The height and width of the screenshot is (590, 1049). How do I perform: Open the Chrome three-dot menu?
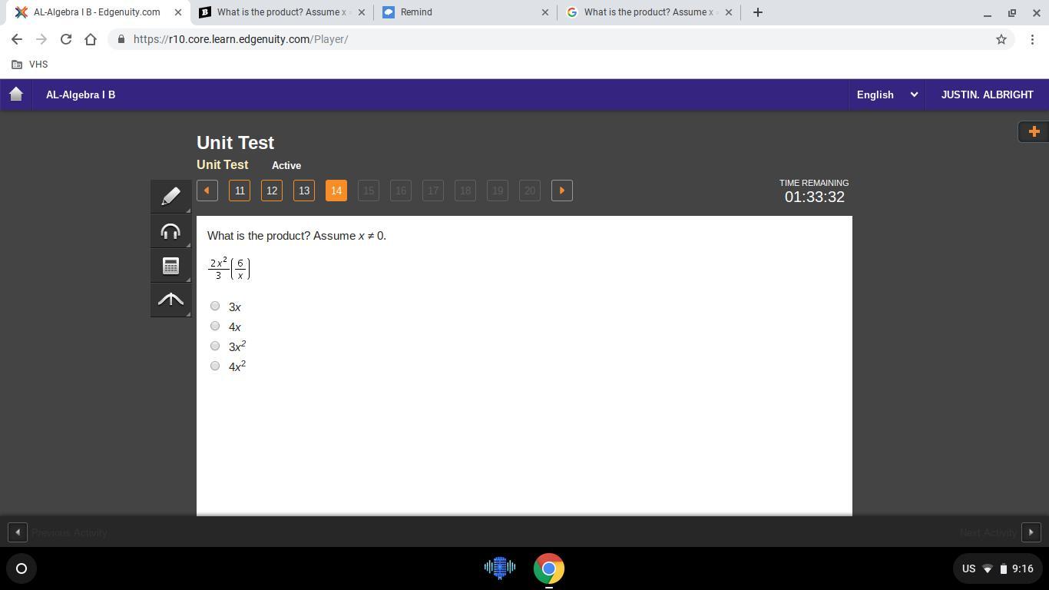tap(1032, 39)
